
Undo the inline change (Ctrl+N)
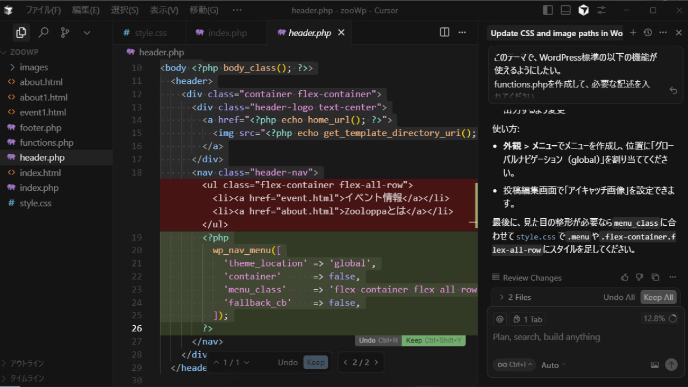coord(378,340)
